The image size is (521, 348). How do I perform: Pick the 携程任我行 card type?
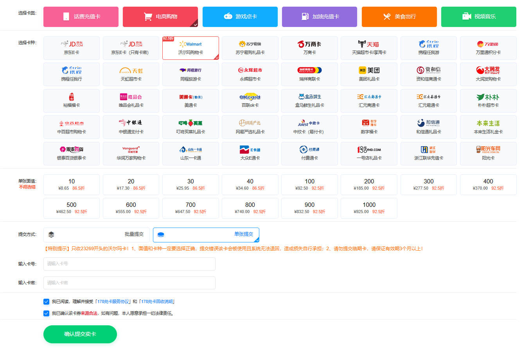click(72, 74)
